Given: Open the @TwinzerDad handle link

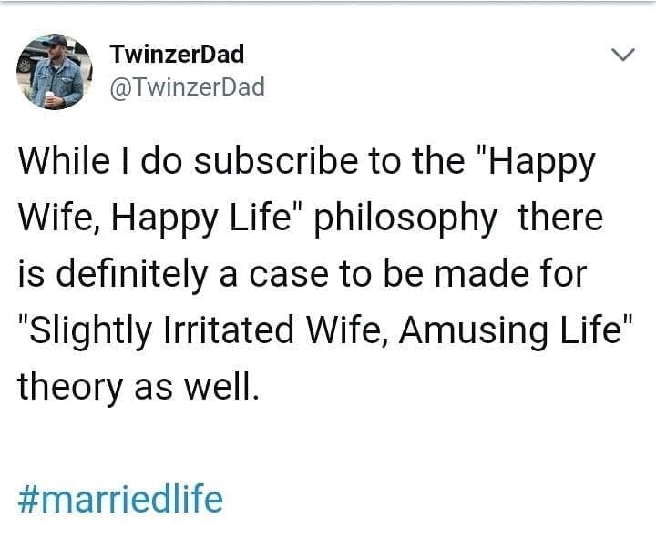Looking at the screenshot, I should pyautogui.click(x=186, y=86).
